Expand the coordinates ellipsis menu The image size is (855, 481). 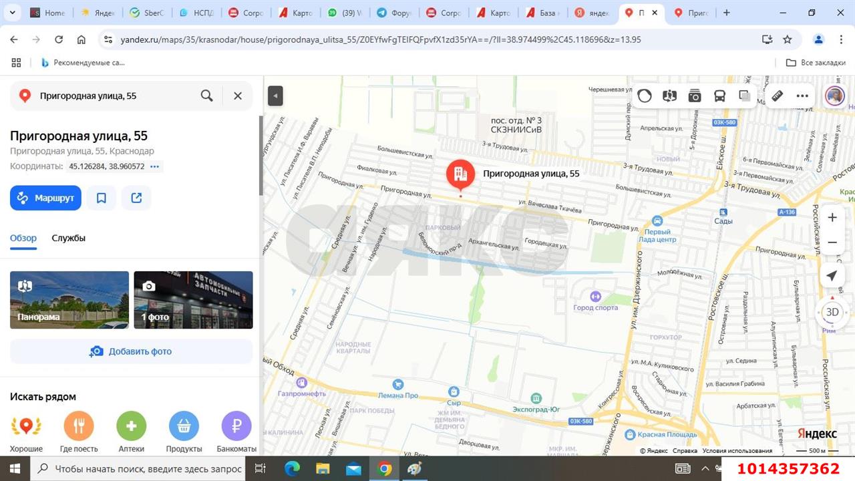pos(154,166)
